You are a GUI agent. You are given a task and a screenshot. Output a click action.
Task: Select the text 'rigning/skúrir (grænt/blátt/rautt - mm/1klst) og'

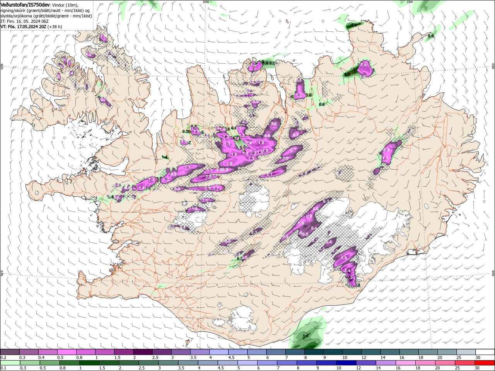tap(45, 10)
